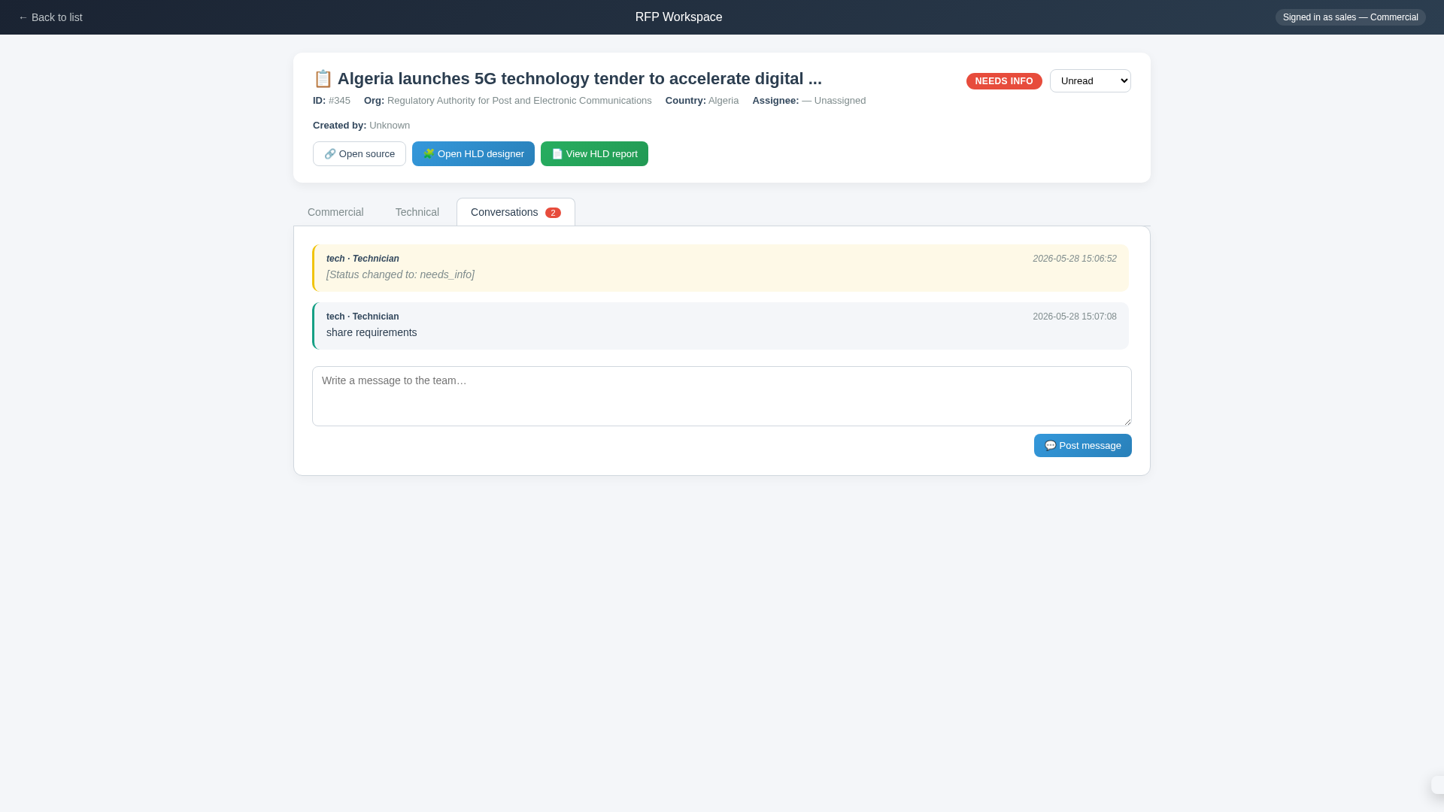The image size is (1444, 812).
Task: Click the RFP Workspace header title
Action: point(678,17)
